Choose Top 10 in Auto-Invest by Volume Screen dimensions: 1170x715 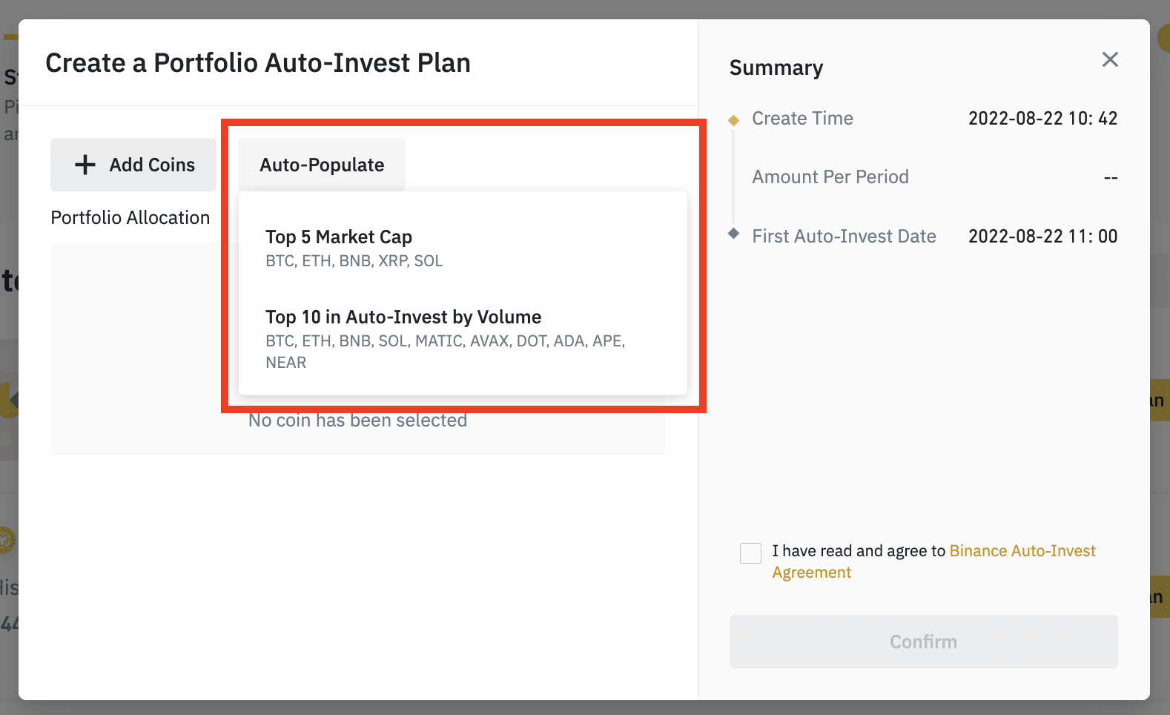coord(403,317)
